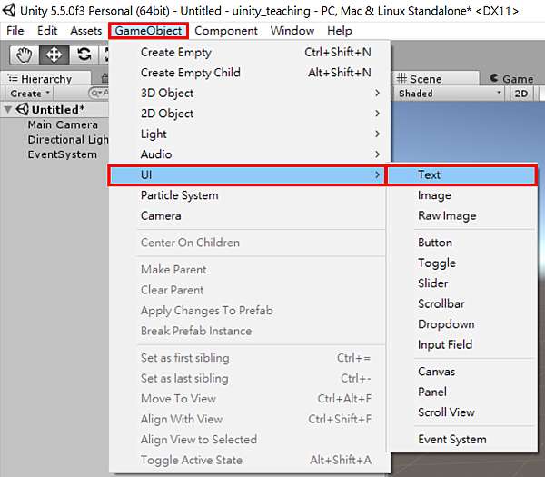Select the Rotate tool in toolbar
This screenshot has height=477, width=545.
tap(84, 55)
